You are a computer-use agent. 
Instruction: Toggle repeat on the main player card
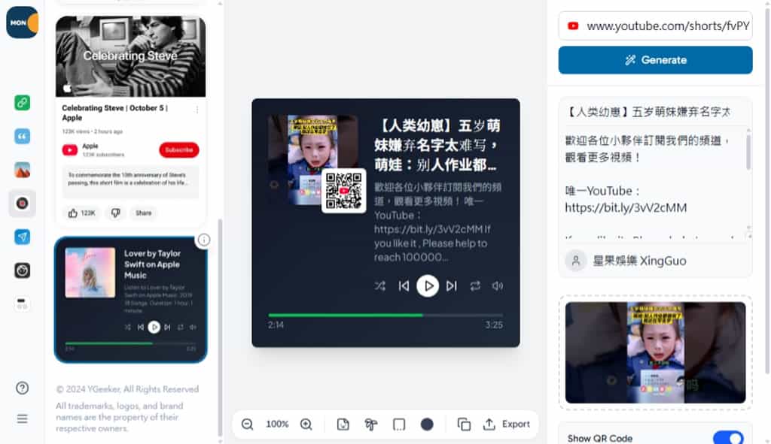[475, 285]
